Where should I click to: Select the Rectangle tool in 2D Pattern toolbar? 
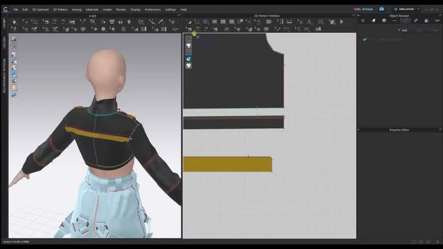(x=215, y=21)
